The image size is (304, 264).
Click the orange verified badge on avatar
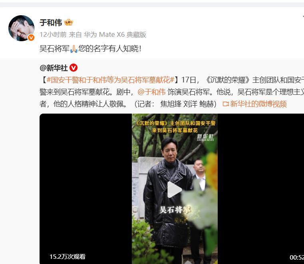[31, 38]
